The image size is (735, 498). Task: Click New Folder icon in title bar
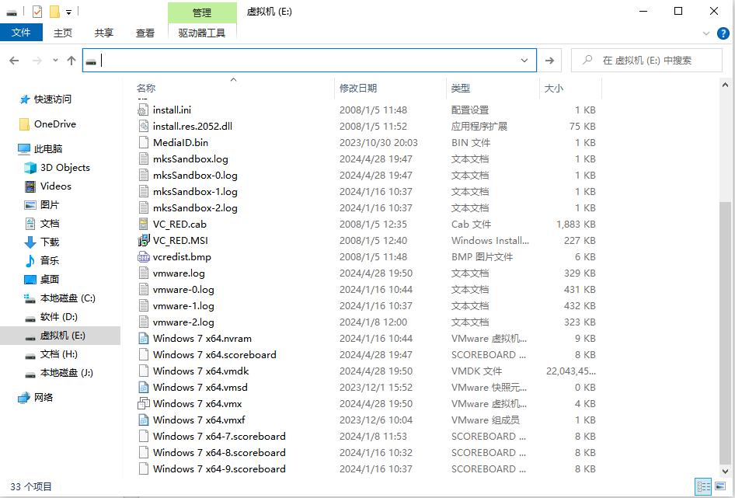[x=54, y=12]
